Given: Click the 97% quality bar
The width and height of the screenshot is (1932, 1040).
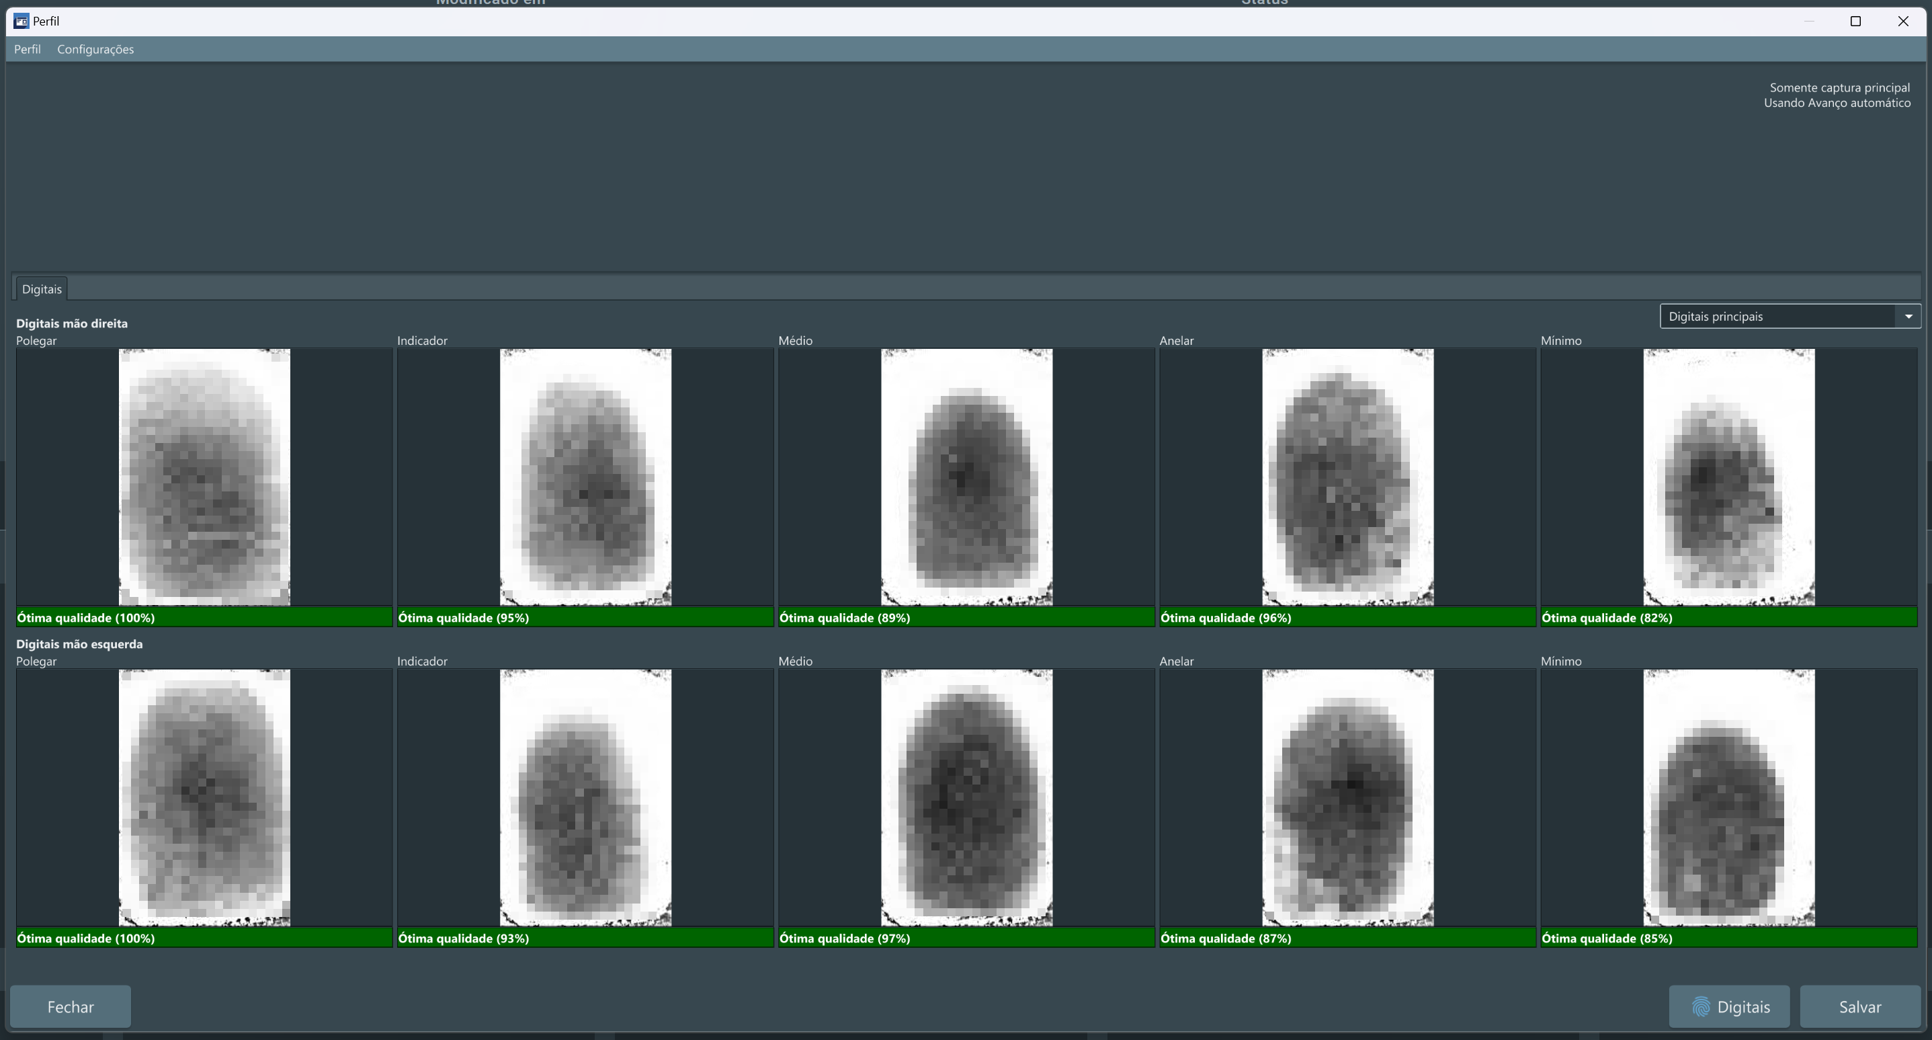Looking at the screenshot, I should click(x=966, y=938).
